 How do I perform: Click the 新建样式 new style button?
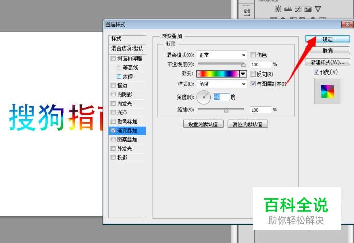327,62
